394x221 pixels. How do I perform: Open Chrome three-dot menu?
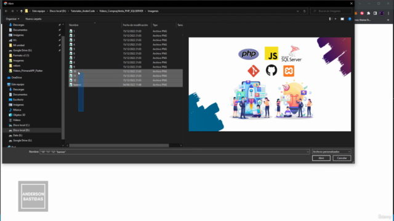click(x=388, y=14)
